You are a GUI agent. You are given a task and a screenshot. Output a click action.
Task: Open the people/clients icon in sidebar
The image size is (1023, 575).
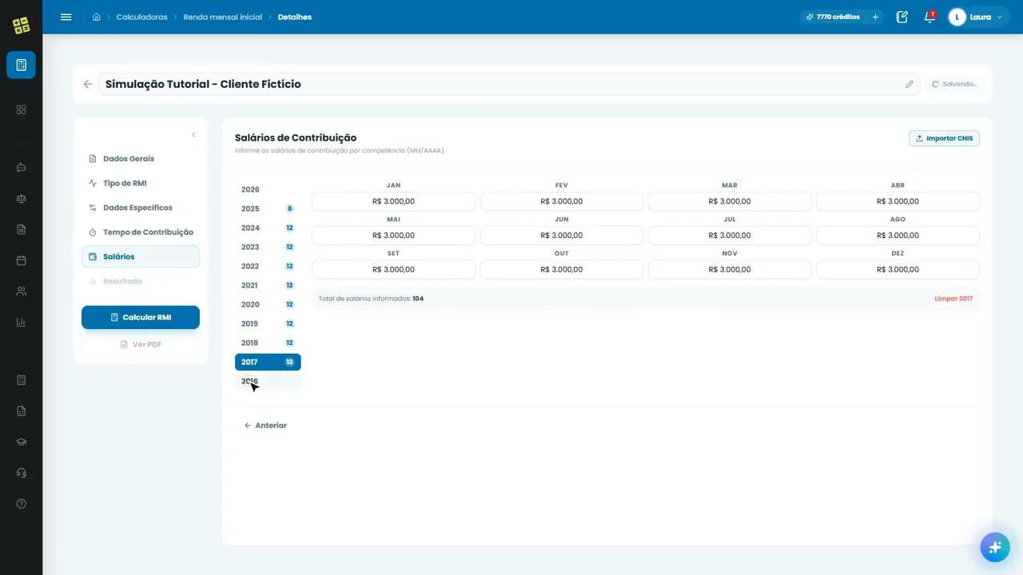click(22, 291)
